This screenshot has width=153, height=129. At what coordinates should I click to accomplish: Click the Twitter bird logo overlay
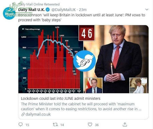coord(84,61)
